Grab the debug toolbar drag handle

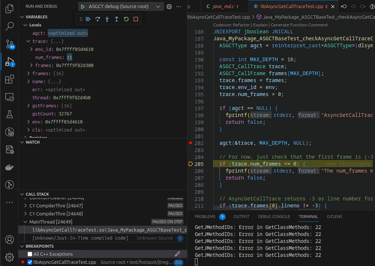[81, 19]
